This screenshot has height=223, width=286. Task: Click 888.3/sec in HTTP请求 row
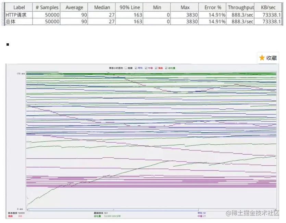(243, 15)
